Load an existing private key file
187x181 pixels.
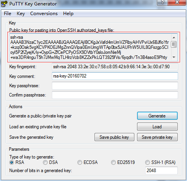(x=157, y=127)
